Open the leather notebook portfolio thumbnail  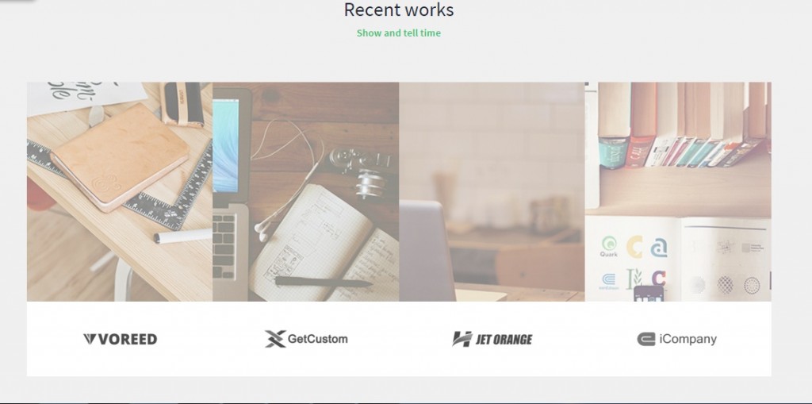(120, 191)
